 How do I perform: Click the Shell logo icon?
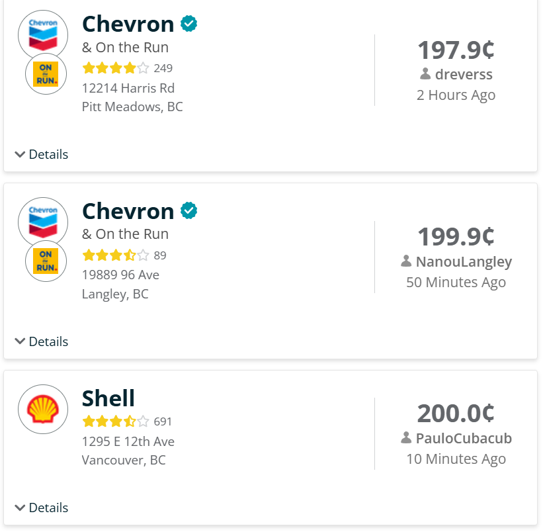[x=43, y=409]
